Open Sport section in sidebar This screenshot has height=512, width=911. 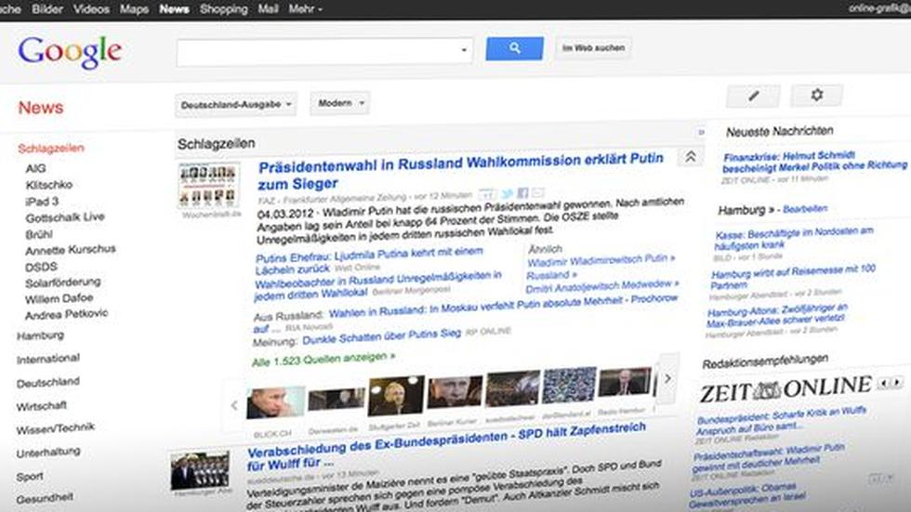coord(30,477)
